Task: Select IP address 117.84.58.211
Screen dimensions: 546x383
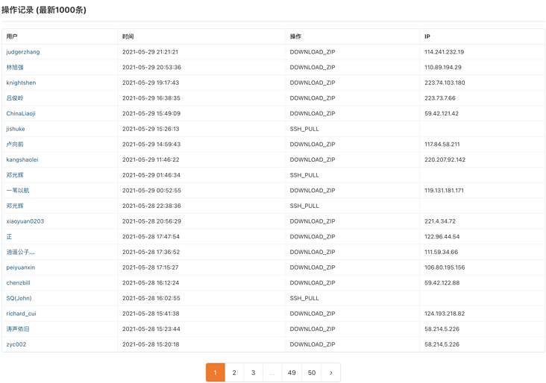Action: coord(442,144)
